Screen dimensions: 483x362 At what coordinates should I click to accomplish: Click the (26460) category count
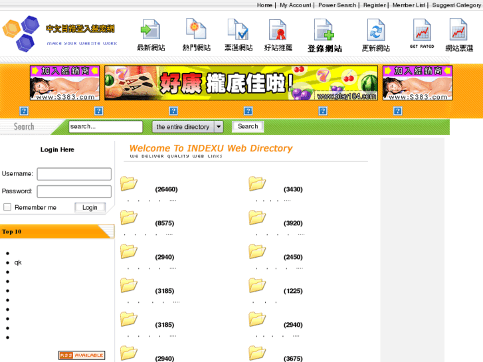coord(166,189)
